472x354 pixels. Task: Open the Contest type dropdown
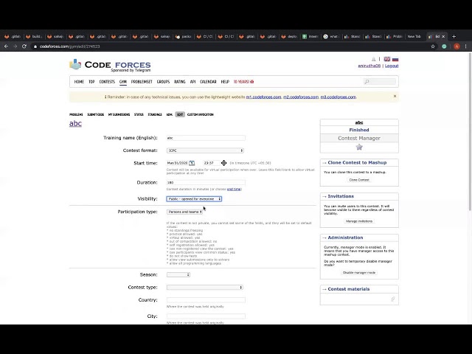click(205, 288)
